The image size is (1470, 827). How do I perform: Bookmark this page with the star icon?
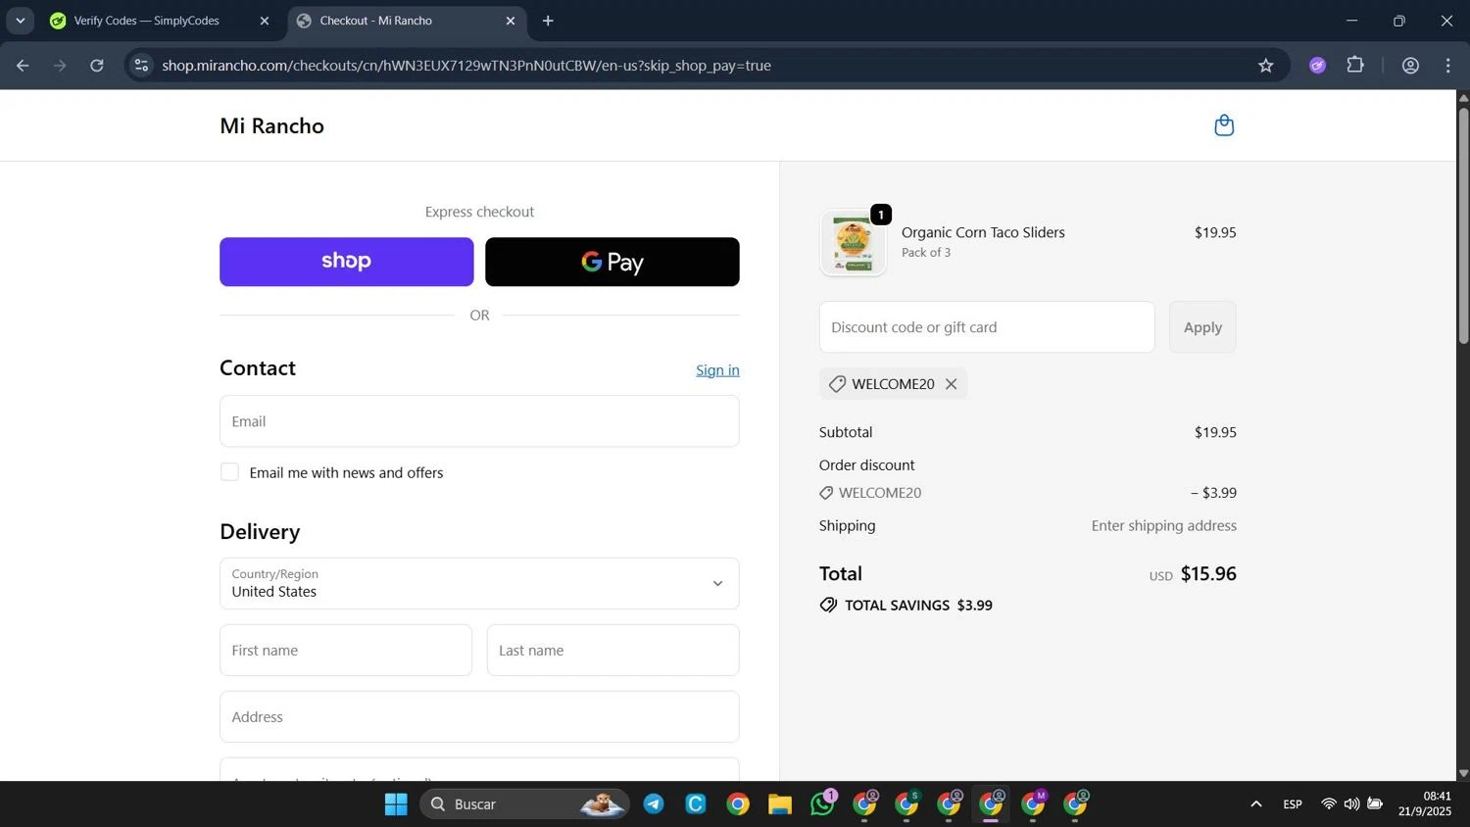coord(1266,66)
